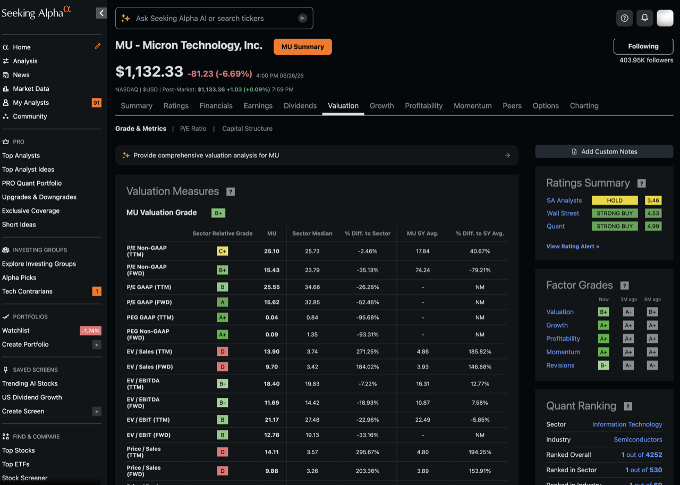
Task: Open the help question mark icon in header
Action: 624,18
